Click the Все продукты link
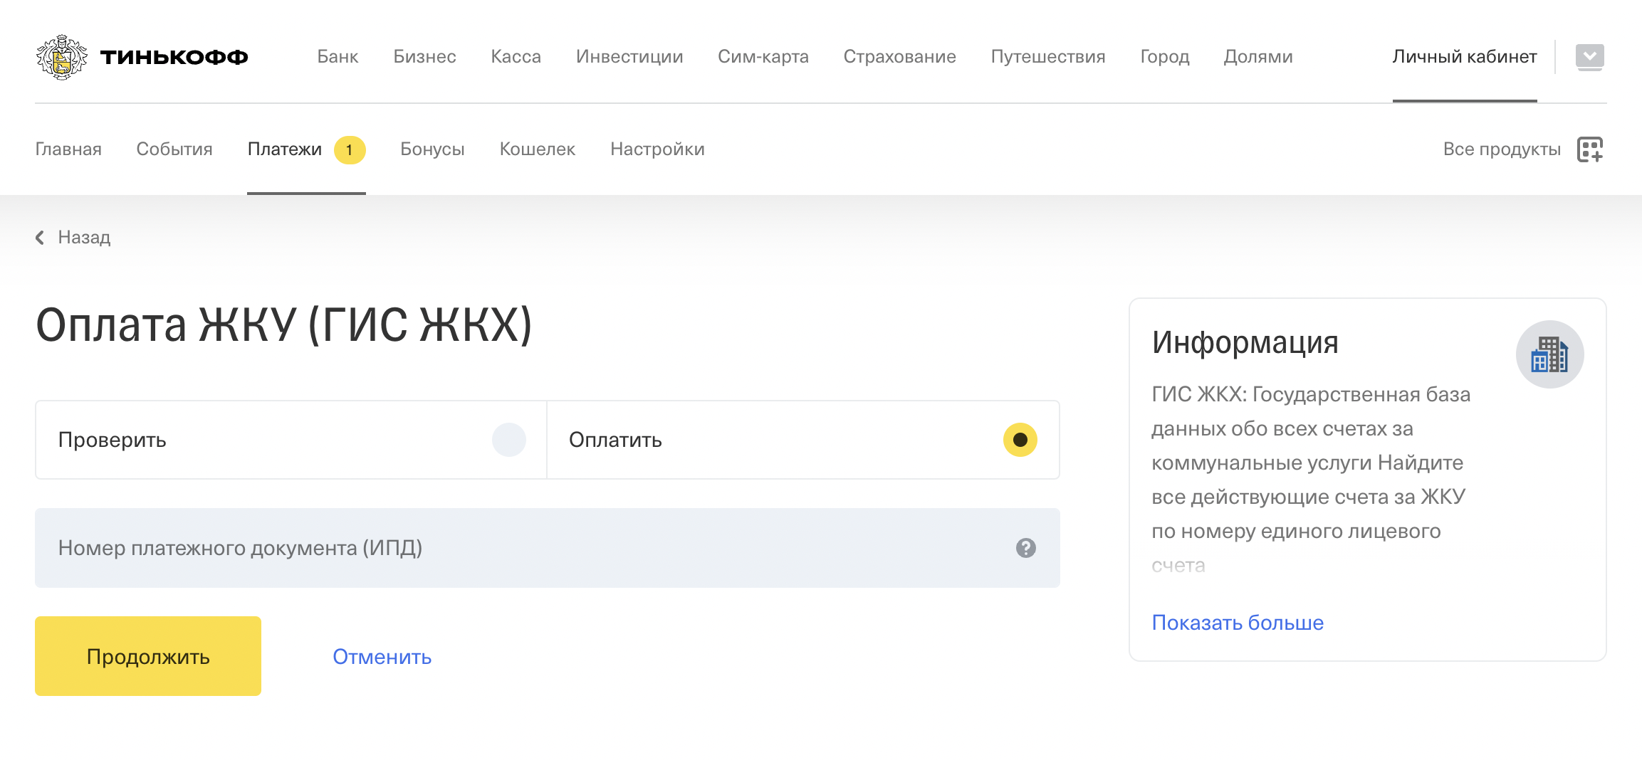 click(1502, 149)
